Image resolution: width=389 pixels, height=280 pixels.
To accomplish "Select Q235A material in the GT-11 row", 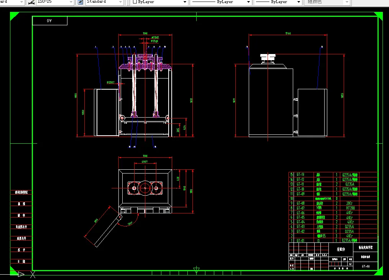I will click(350, 184).
